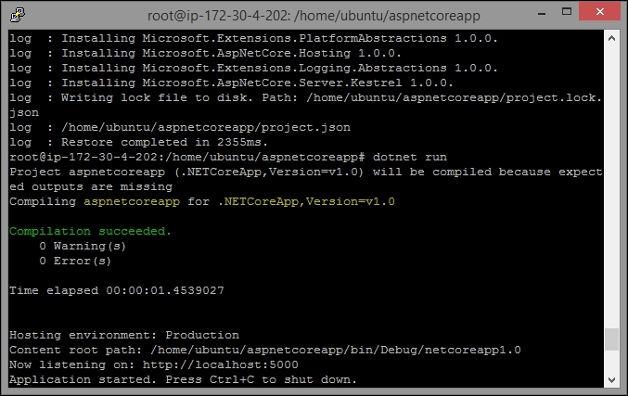Click the 'Time elapsed' output line
Image resolution: width=628 pixels, height=396 pixels.
[x=117, y=290]
